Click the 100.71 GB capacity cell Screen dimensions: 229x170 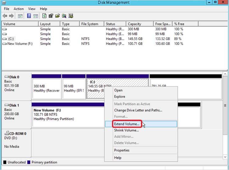point(135,44)
